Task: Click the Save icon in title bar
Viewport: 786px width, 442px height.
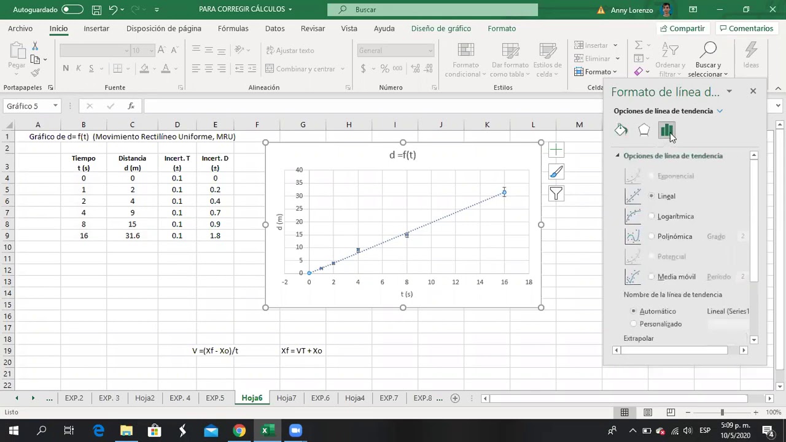Action: 96,9
